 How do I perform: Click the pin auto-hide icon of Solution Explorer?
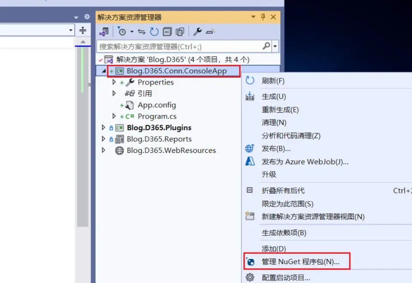pos(263,17)
